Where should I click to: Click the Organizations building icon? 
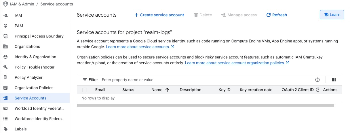(5, 46)
